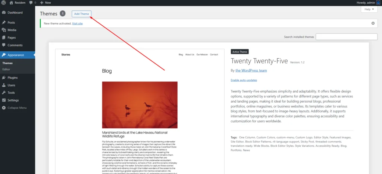Open Plugins in the sidebar
Viewport: 382px width, 174px height.
pos(12,78)
